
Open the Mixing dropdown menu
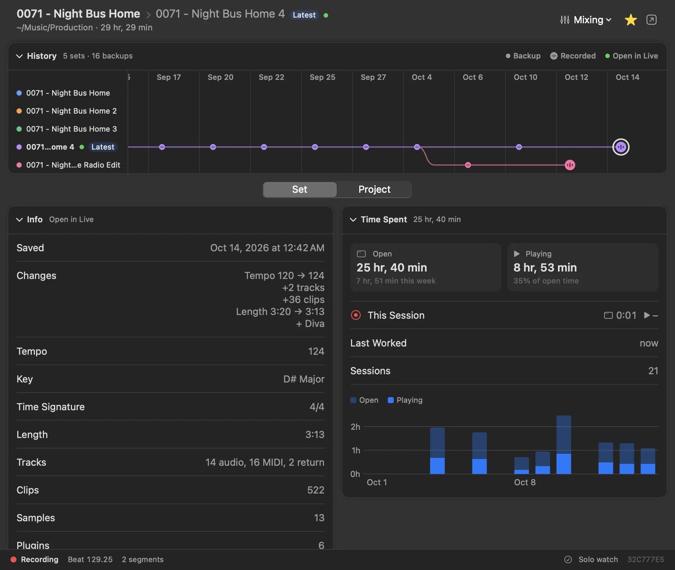point(586,20)
